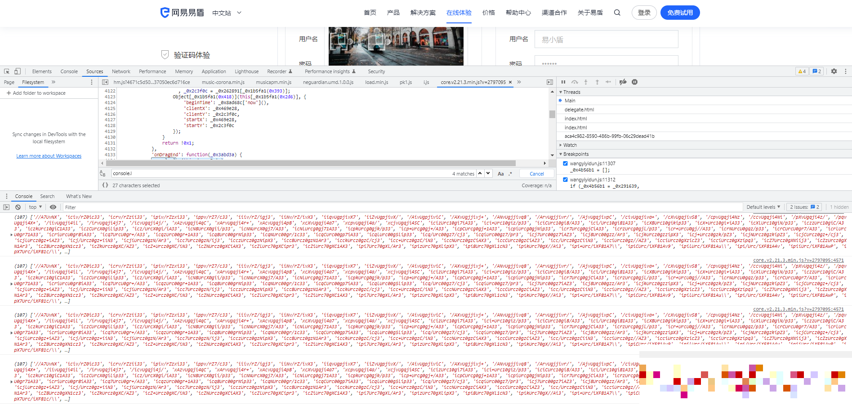Viewport: 852px width, 405px height.
Task: Jump to the next search match
Action: tap(488, 173)
